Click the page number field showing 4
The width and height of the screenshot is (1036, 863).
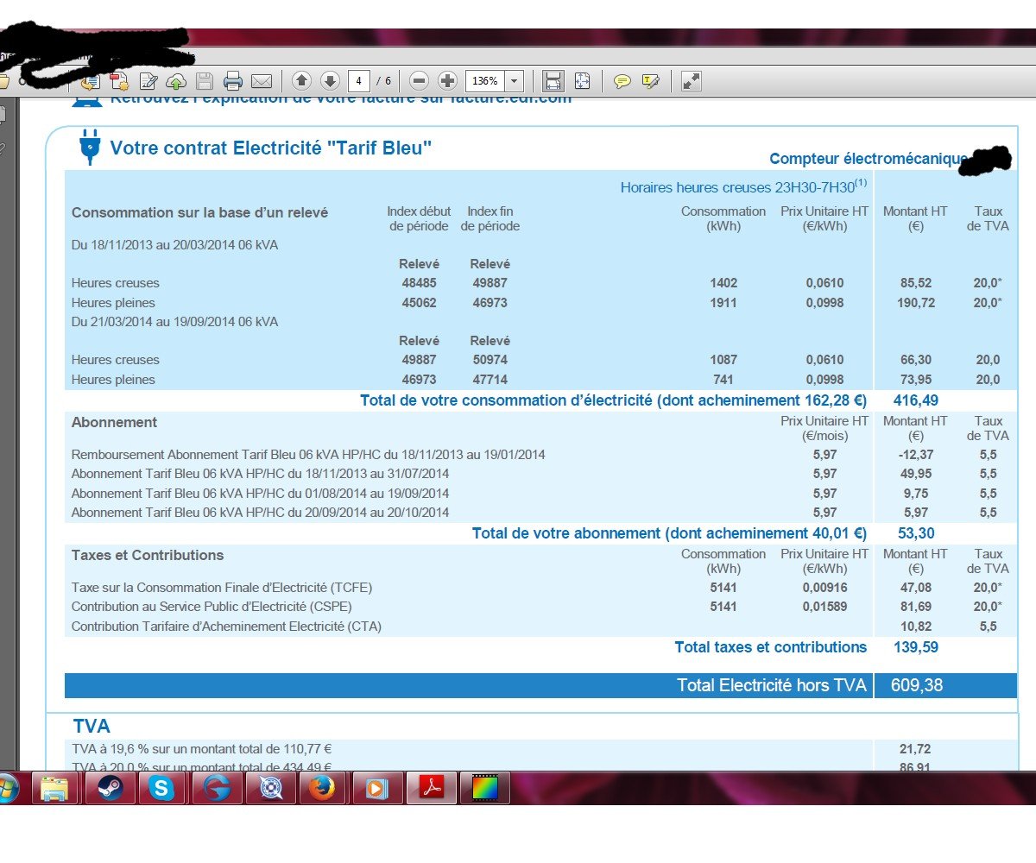pyautogui.click(x=359, y=81)
